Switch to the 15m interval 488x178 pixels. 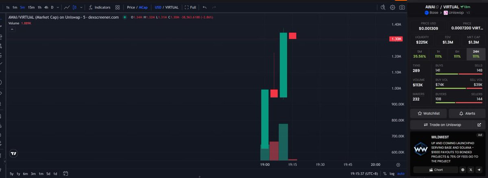tap(31, 7)
